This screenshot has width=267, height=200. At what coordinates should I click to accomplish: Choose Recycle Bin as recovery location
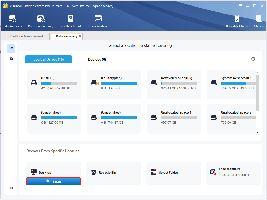114,172
